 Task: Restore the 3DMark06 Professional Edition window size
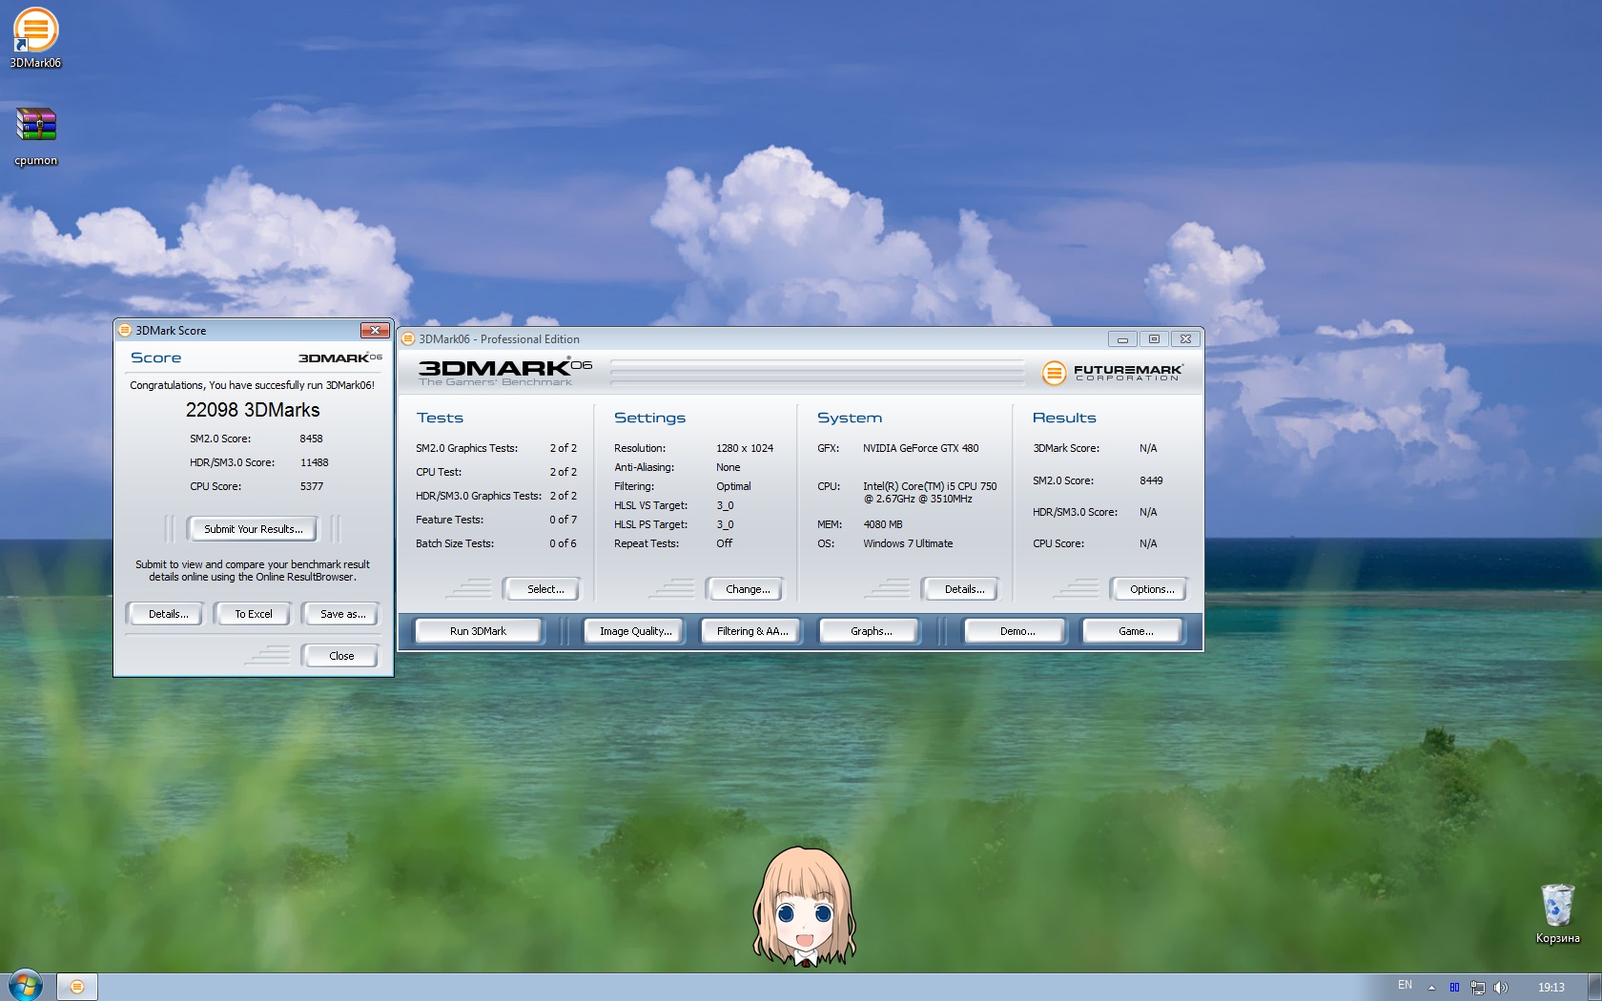pyautogui.click(x=1154, y=338)
